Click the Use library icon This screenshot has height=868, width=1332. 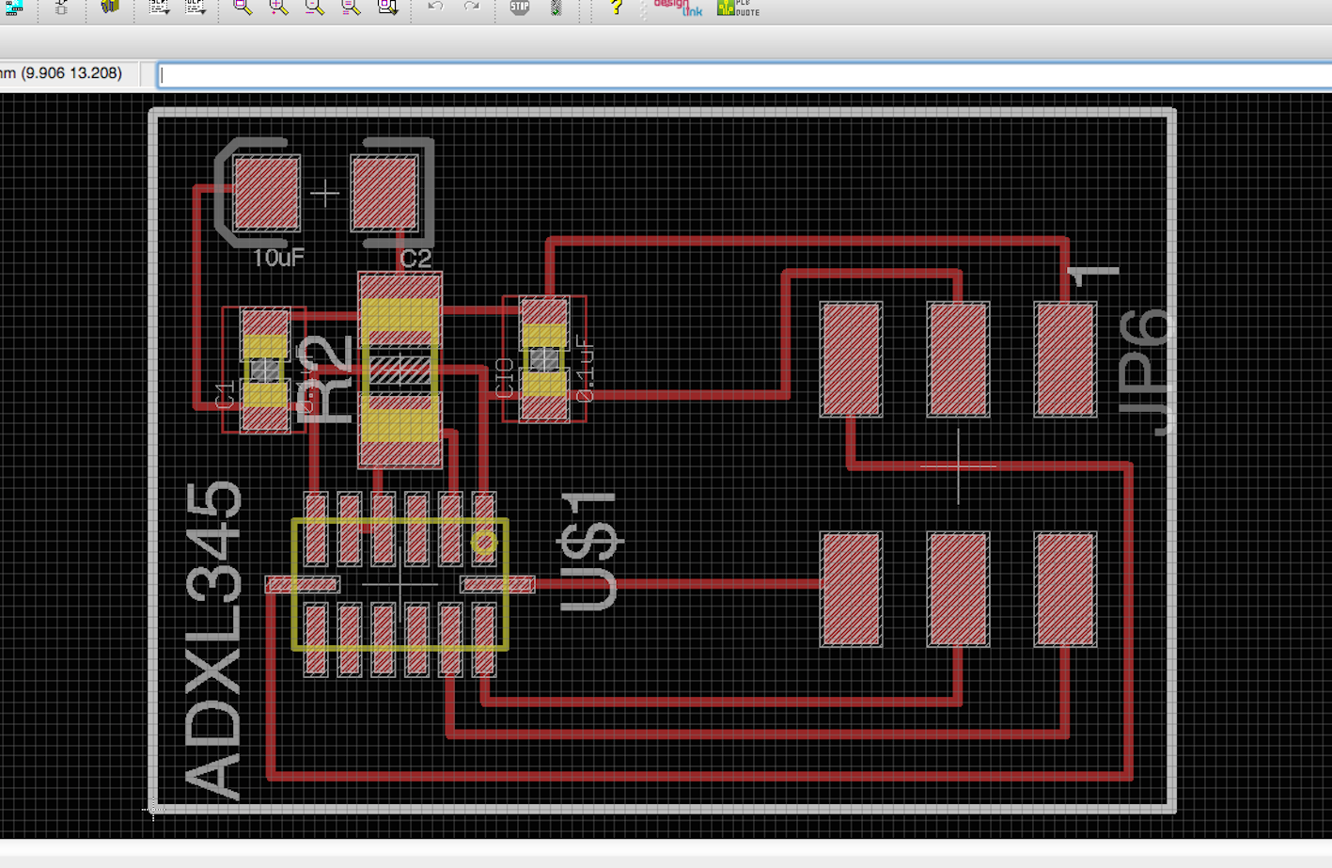110,8
